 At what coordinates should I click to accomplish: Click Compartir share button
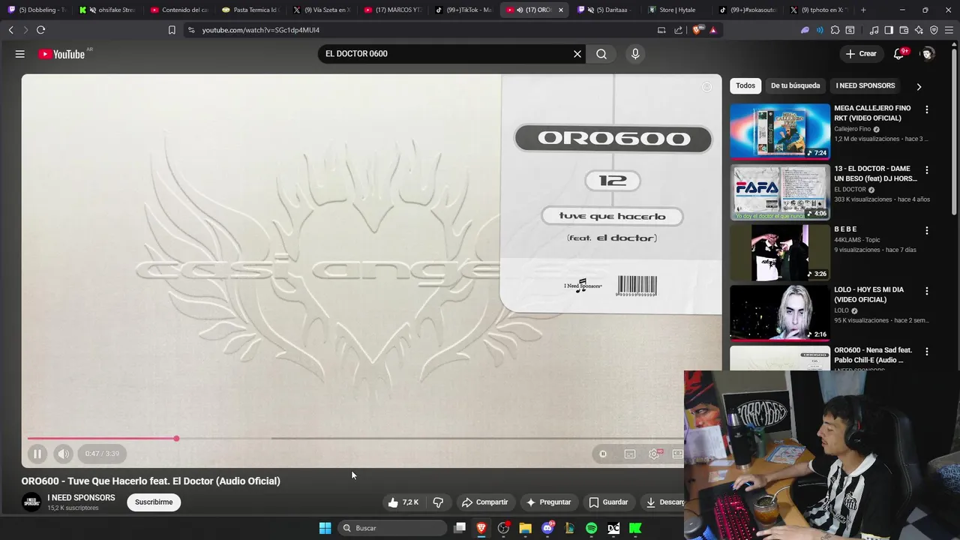coord(485,502)
